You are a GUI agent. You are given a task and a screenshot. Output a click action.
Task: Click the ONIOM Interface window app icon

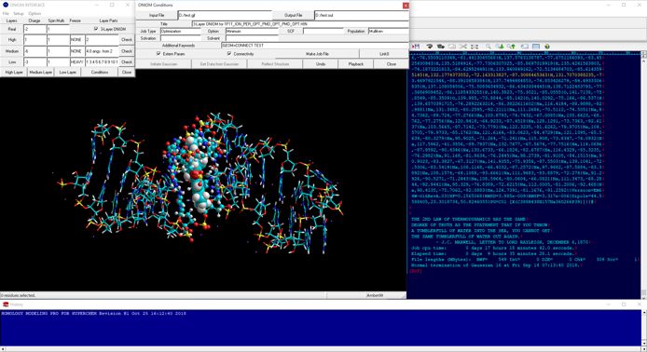[x=6, y=5]
